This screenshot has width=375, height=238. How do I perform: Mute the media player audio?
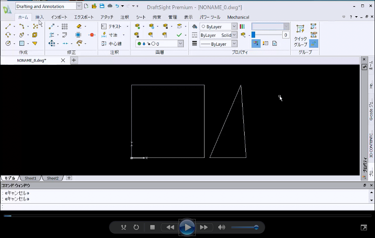222,227
